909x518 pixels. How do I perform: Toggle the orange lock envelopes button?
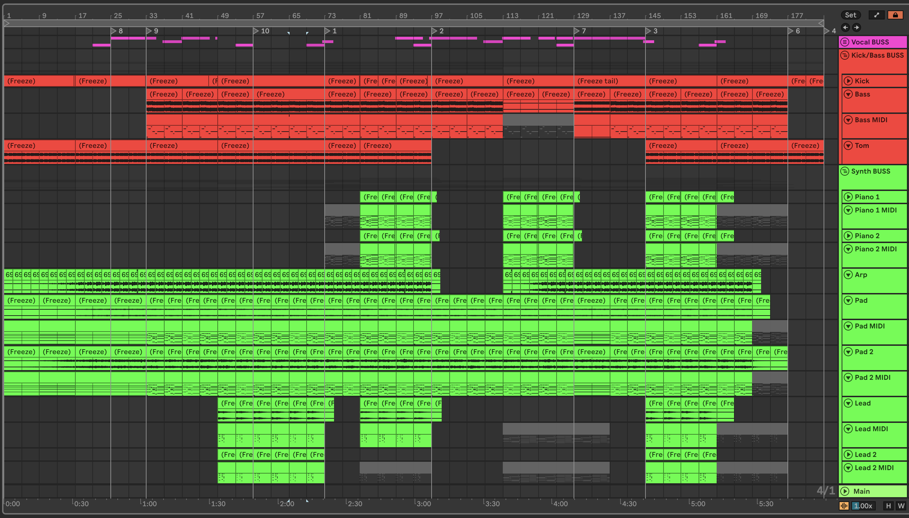click(x=895, y=15)
